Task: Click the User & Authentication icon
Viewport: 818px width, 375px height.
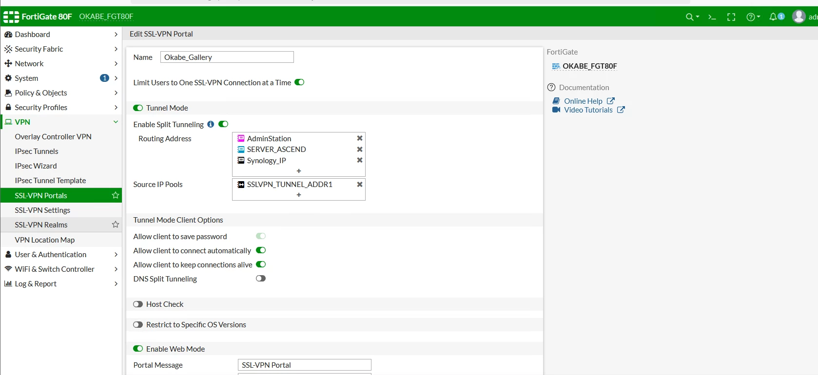Action: (8, 254)
